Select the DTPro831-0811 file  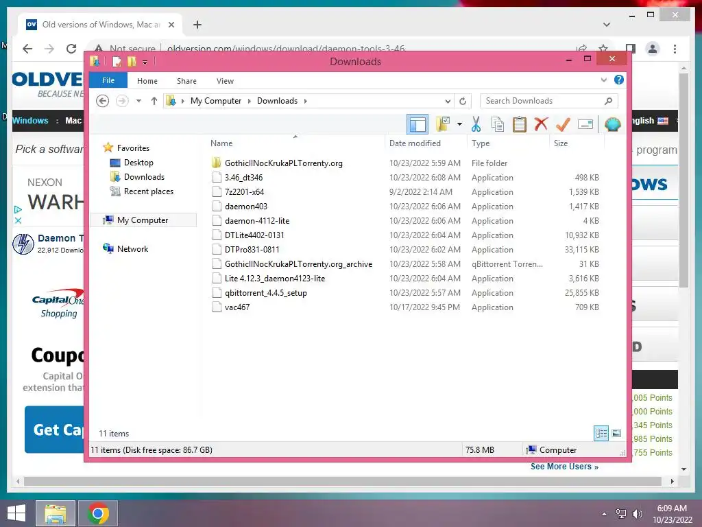pyautogui.click(x=252, y=249)
